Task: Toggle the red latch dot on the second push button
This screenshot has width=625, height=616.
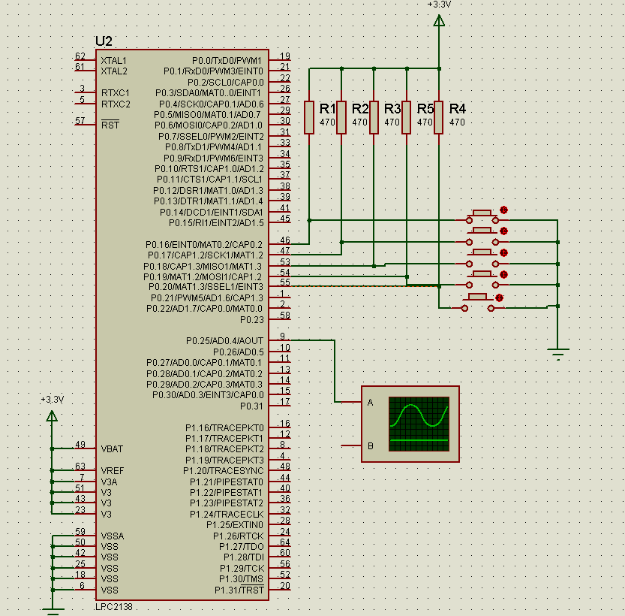Action: tap(504, 231)
